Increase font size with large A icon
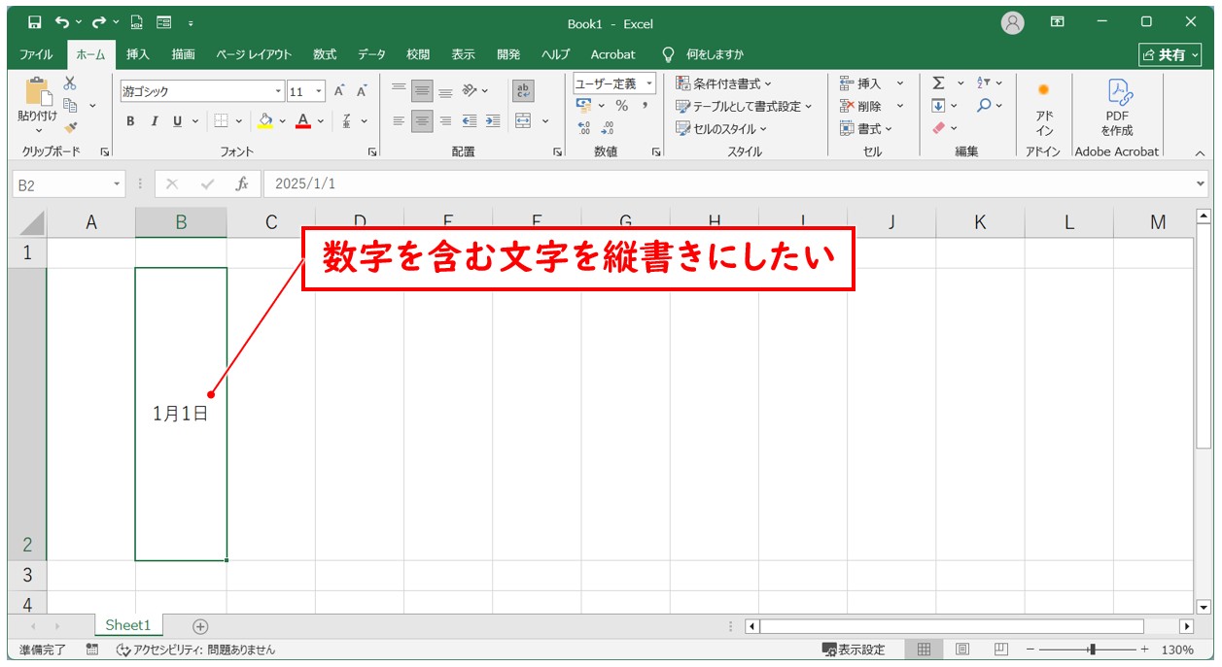This screenshot has height=667, width=1222. coord(339,91)
